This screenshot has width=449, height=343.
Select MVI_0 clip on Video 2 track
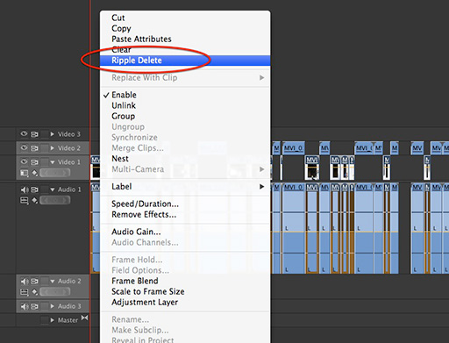click(x=293, y=148)
